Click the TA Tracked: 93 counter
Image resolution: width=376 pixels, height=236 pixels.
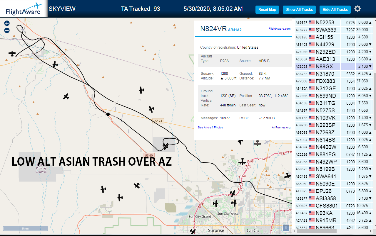point(141,9)
